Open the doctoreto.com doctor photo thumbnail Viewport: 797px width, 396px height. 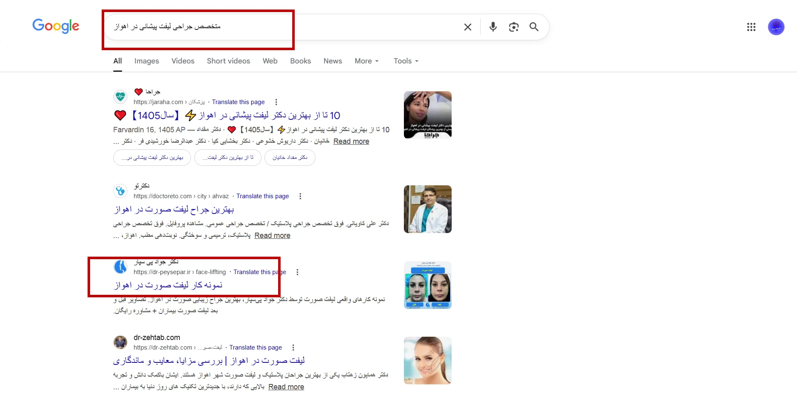pos(428,209)
